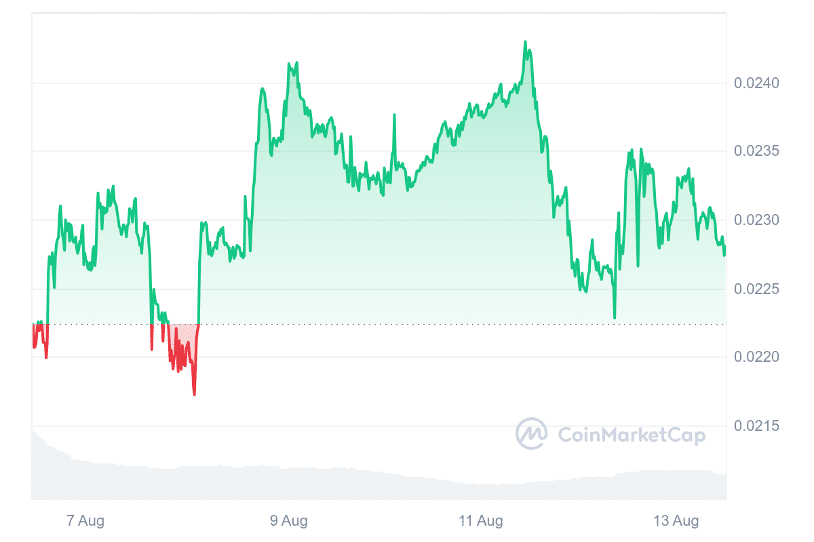Screen dimensions: 814x542
Task: Click the deep green dip just before 13 Aug
Action: click(x=615, y=317)
